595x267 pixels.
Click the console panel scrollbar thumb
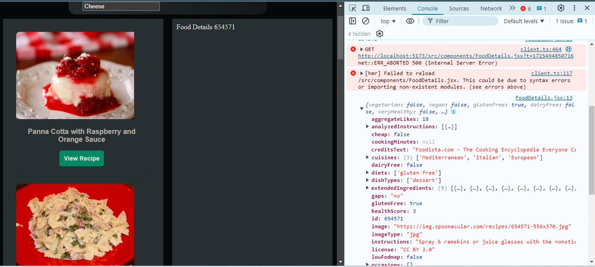point(592,150)
